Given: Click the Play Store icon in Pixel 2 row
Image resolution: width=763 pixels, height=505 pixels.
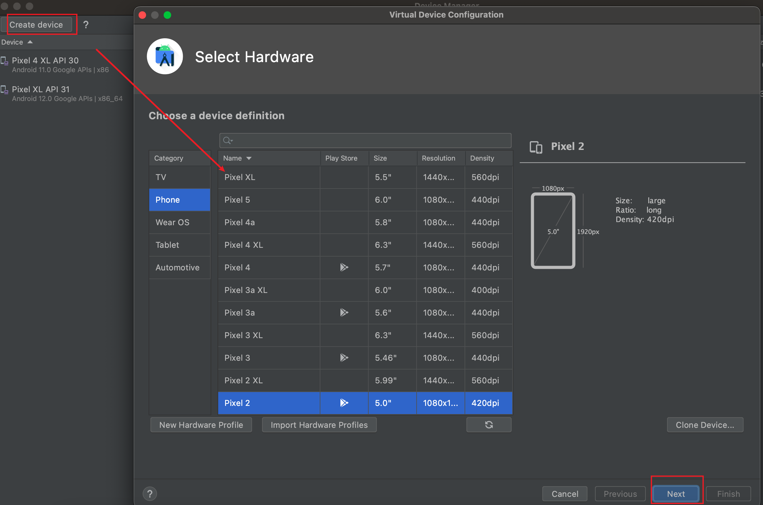Looking at the screenshot, I should [344, 402].
